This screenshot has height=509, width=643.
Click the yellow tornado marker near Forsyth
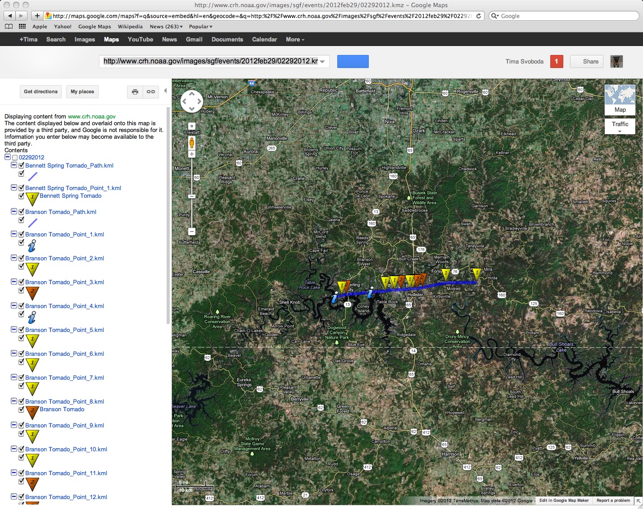[x=445, y=274]
